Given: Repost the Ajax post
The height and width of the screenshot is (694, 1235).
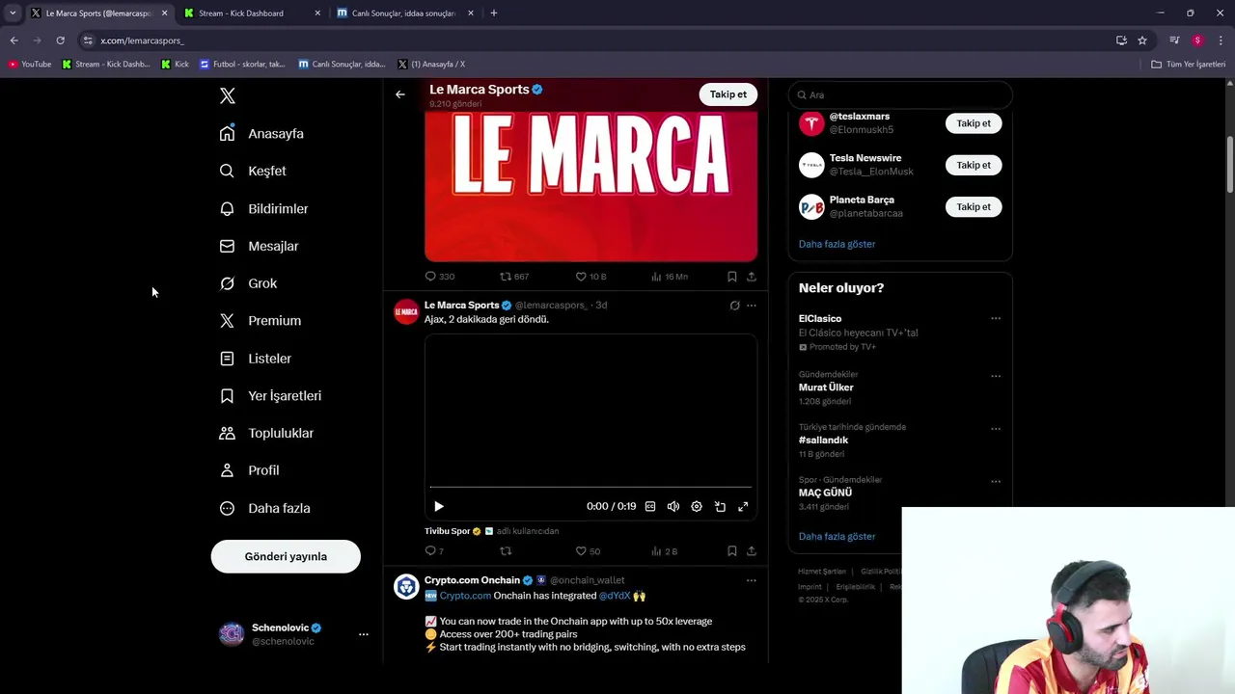Looking at the screenshot, I should click(x=506, y=551).
